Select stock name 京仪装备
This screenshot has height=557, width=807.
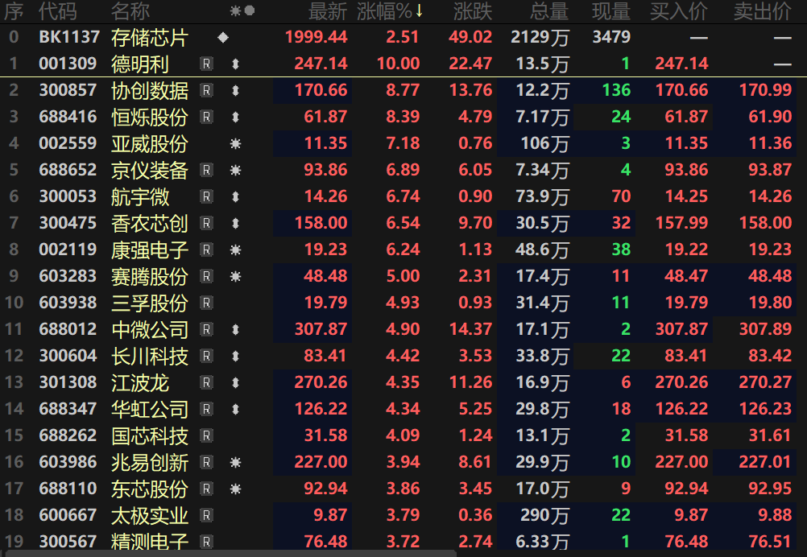(x=150, y=171)
